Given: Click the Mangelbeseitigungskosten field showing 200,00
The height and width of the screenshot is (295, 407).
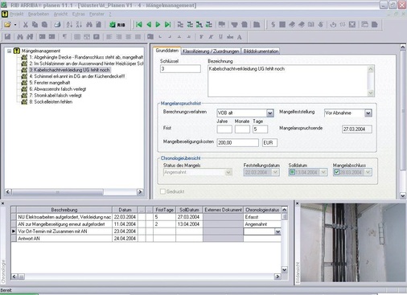Looking at the screenshot, I should pyautogui.click(x=237, y=143).
